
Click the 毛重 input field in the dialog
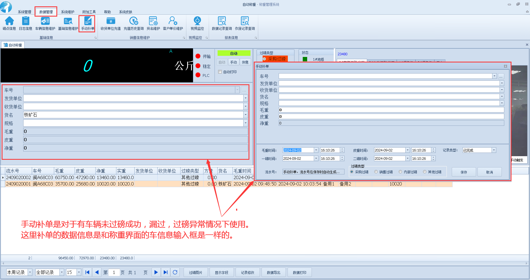[x=391, y=110]
